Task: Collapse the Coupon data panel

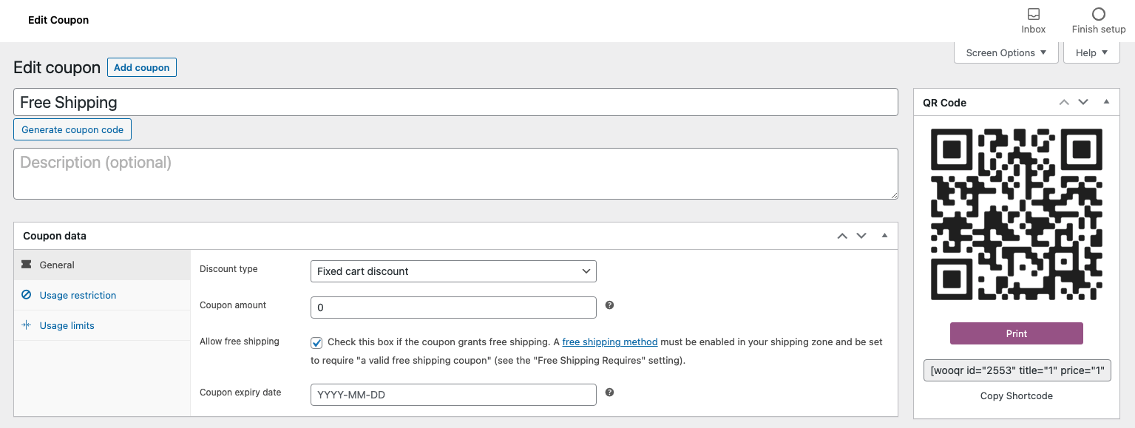Action: click(x=884, y=236)
